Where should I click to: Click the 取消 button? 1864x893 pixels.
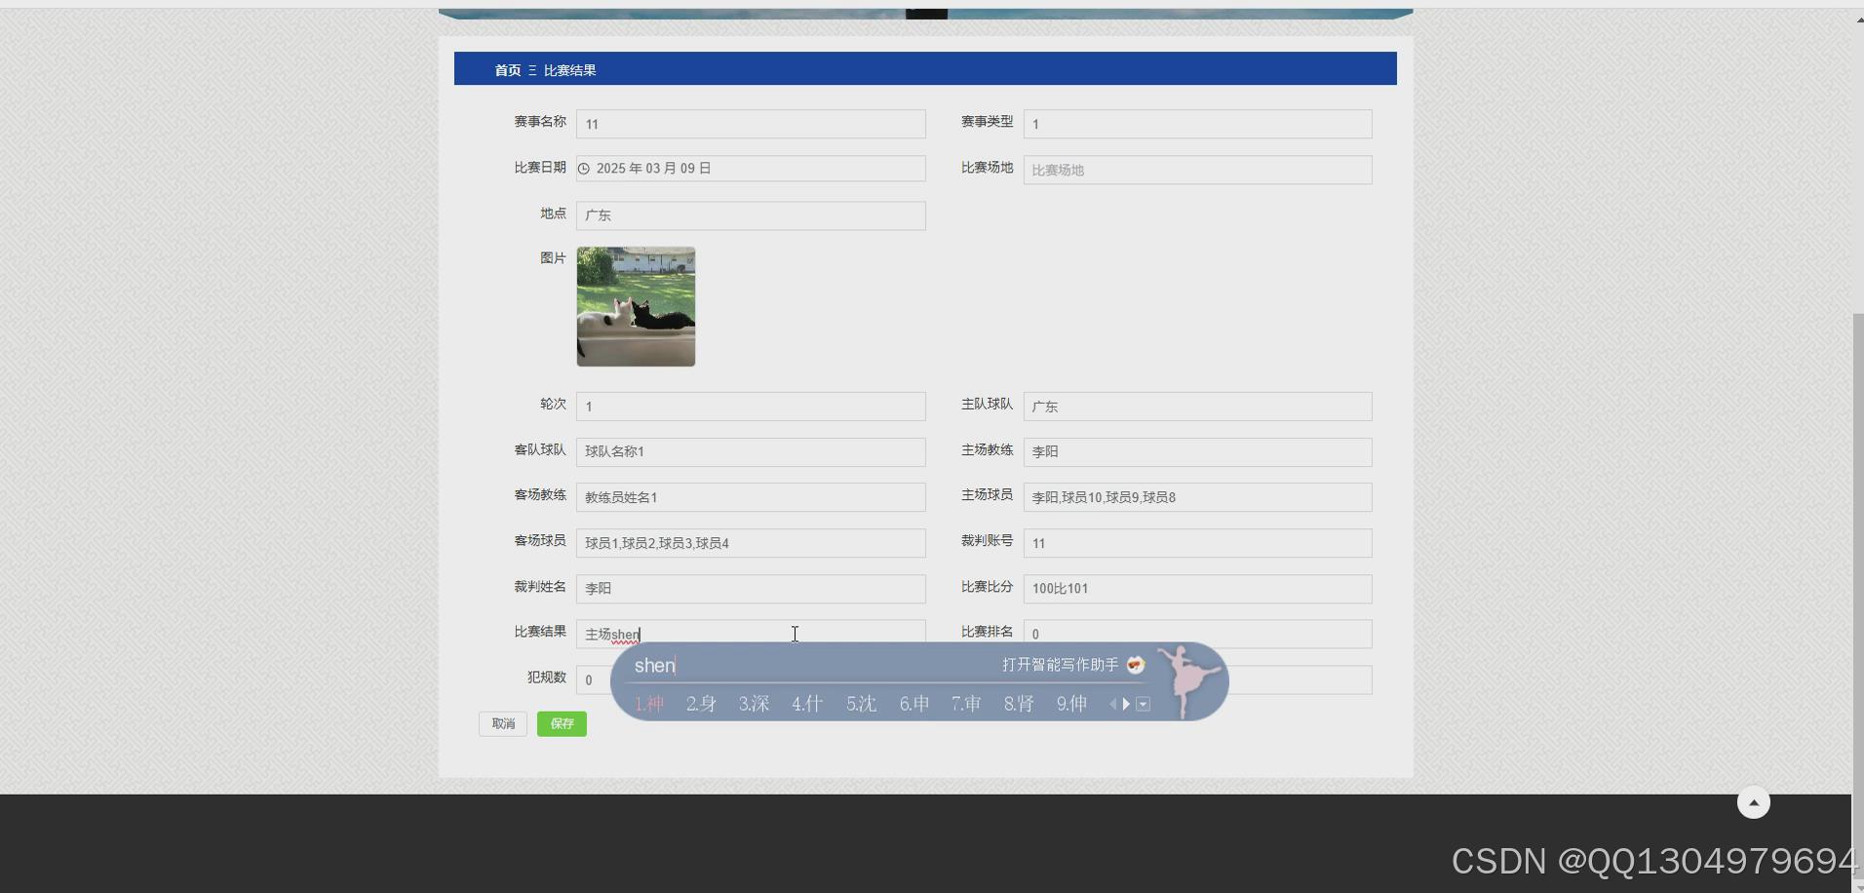coord(503,723)
